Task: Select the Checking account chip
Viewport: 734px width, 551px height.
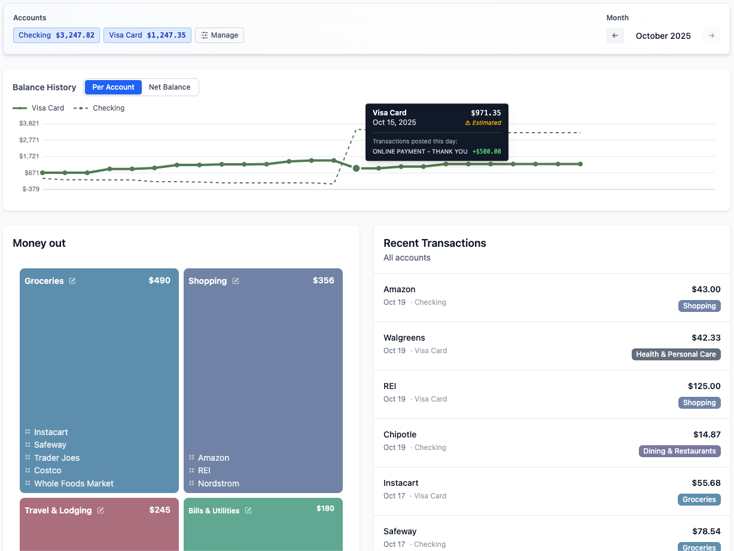Action: [x=56, y=35]
